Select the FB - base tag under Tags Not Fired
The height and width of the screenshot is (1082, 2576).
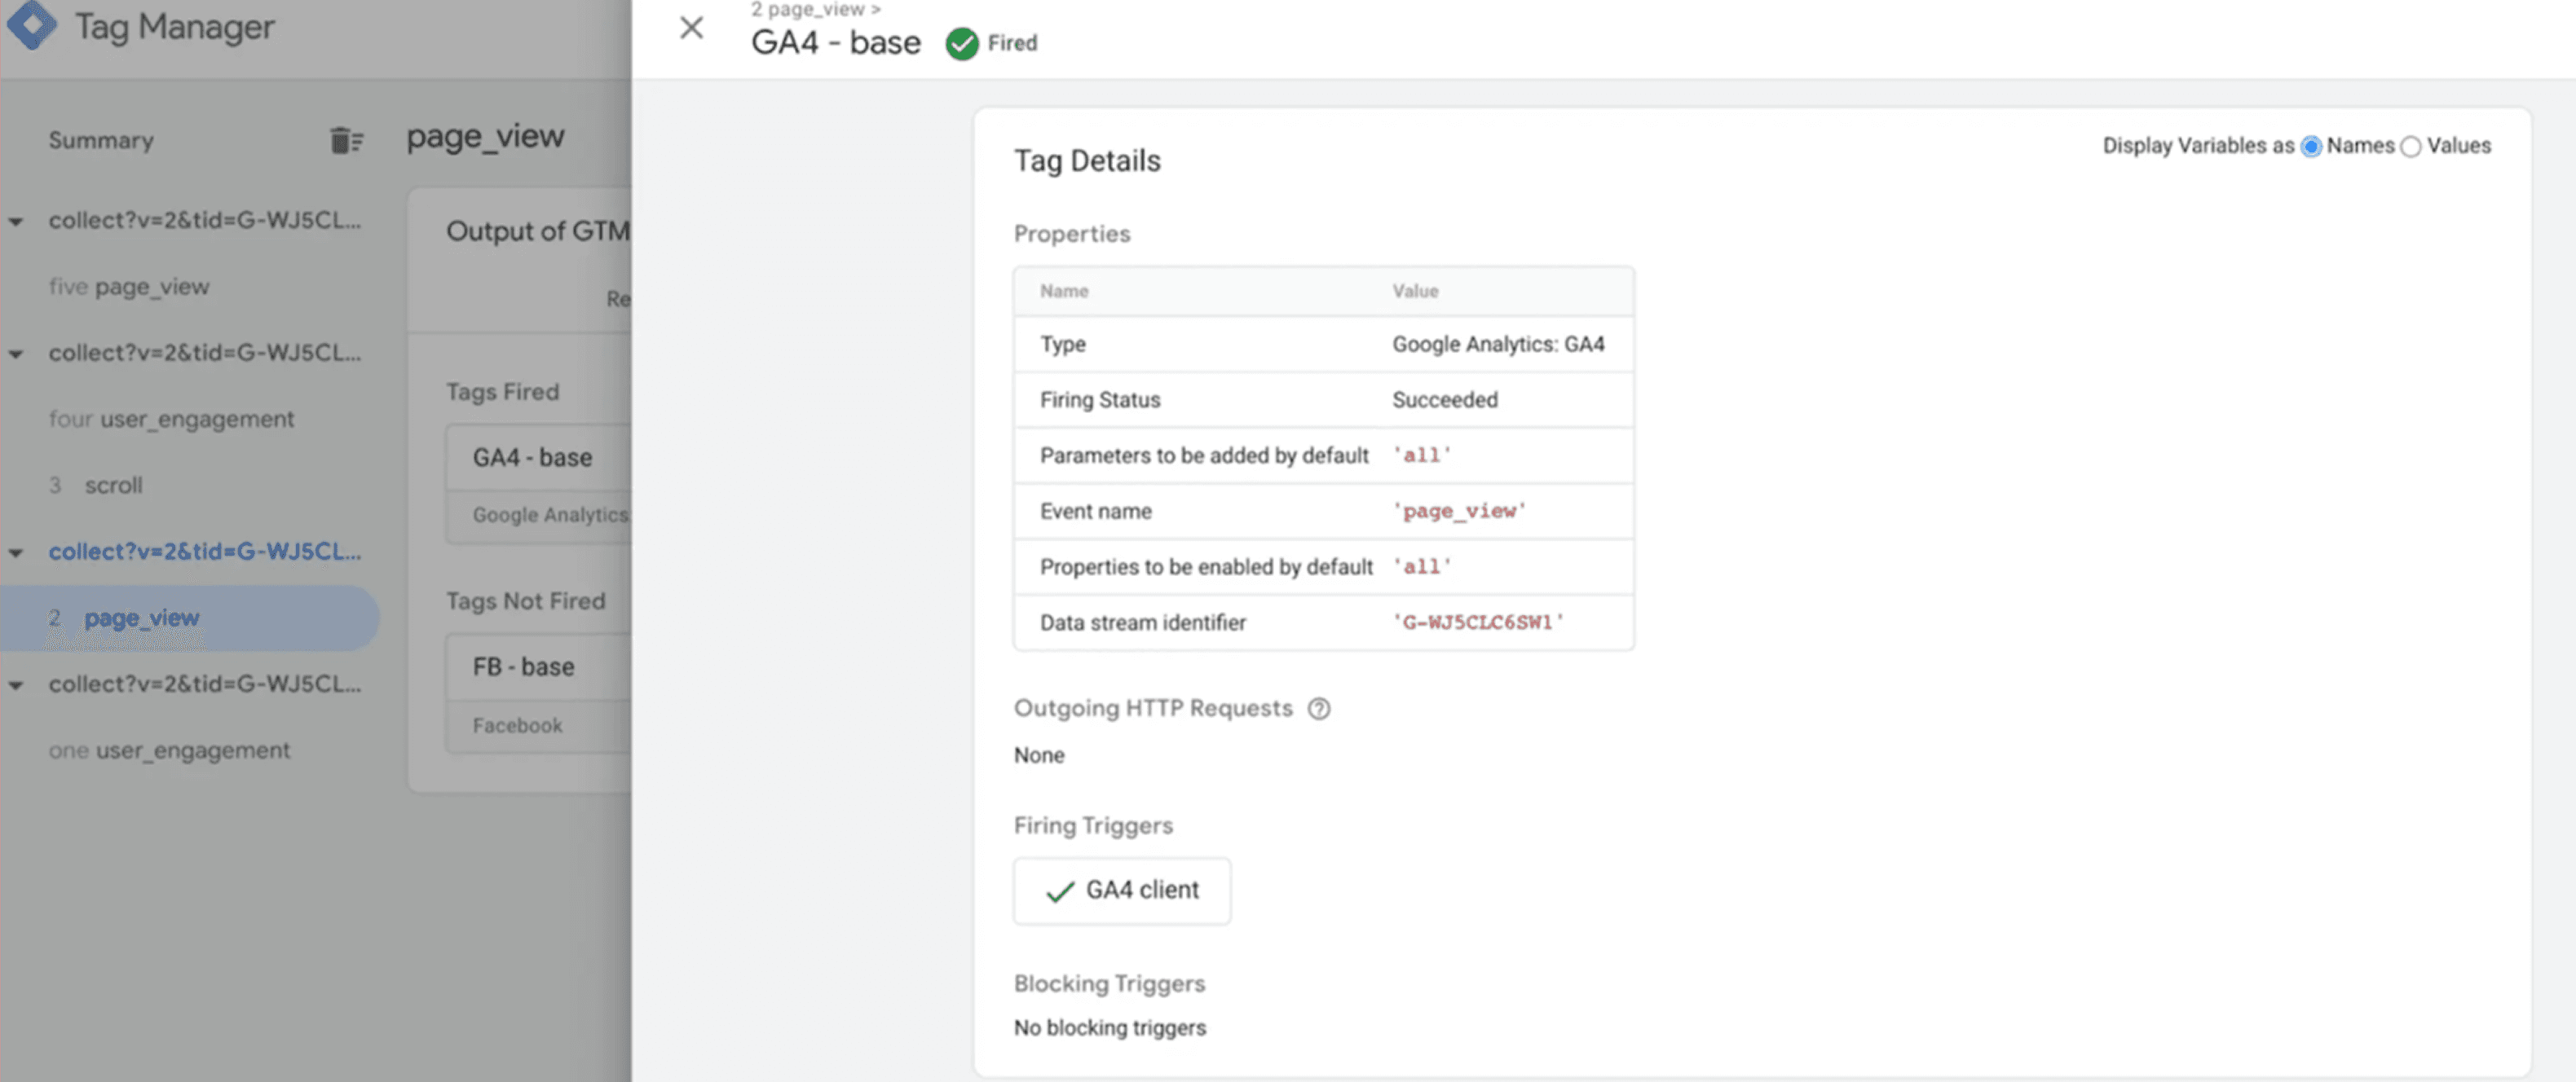pyautogui.click(x=523, y=666)
